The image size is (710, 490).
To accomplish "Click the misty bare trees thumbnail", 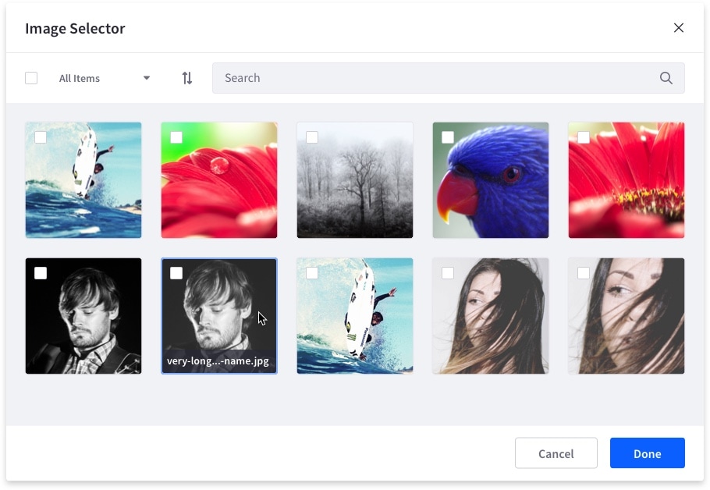I will pos(355,179).
